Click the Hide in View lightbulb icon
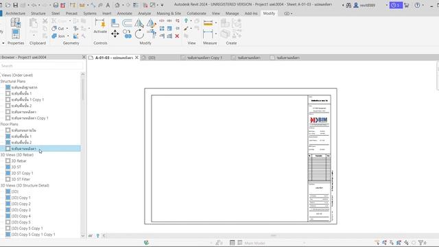 186,21
